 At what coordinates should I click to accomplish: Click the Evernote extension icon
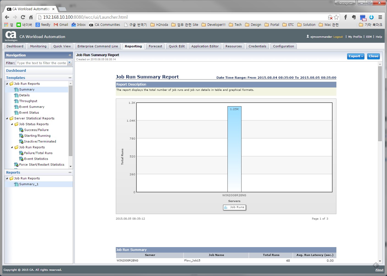click(354, 17)
